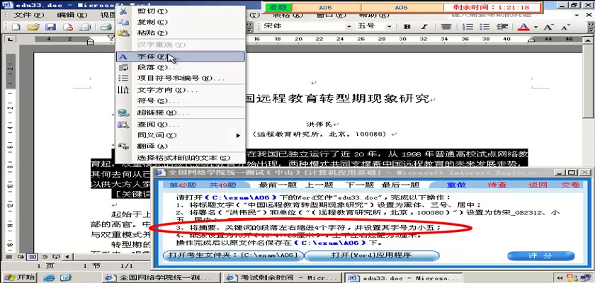Open the 帮助 menu
The height and width of the screenshot is (283, 595).
pyautogui.click(x=373, y=15)
